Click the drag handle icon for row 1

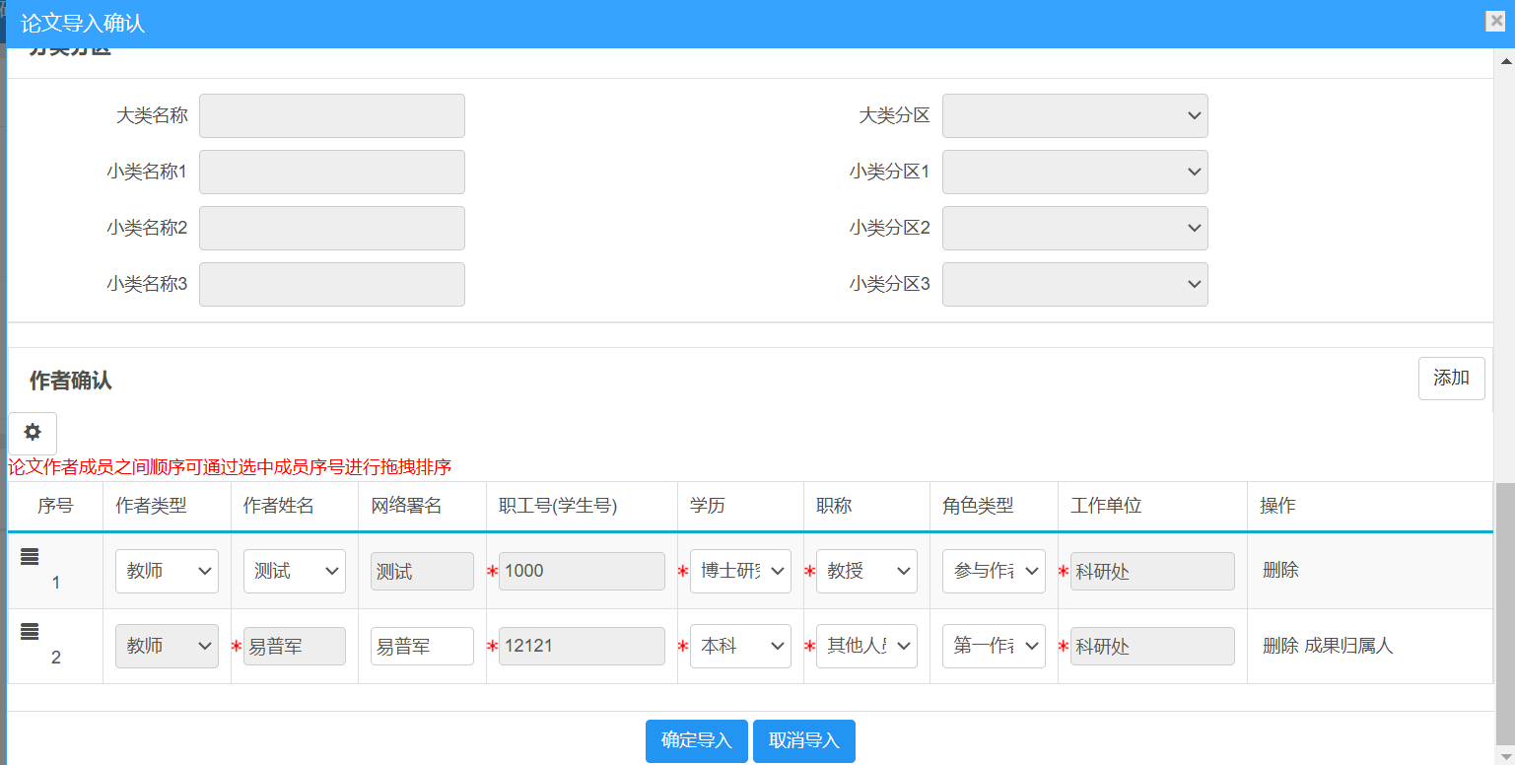pyautogui.click(x=30, y=557)
